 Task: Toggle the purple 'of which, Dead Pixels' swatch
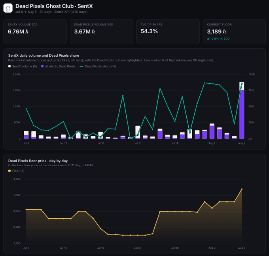(42, 66)
